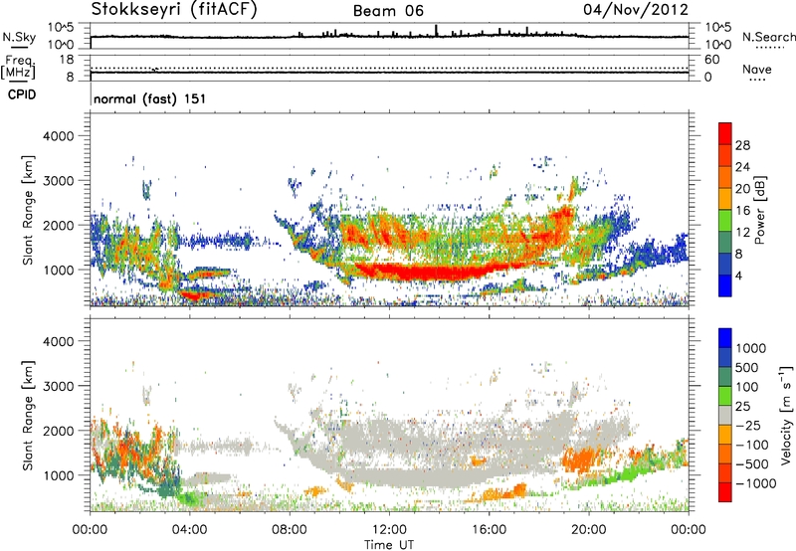
Task: Click "Slant Range [km]" label of the velocity panel
Action: [29, 415]
